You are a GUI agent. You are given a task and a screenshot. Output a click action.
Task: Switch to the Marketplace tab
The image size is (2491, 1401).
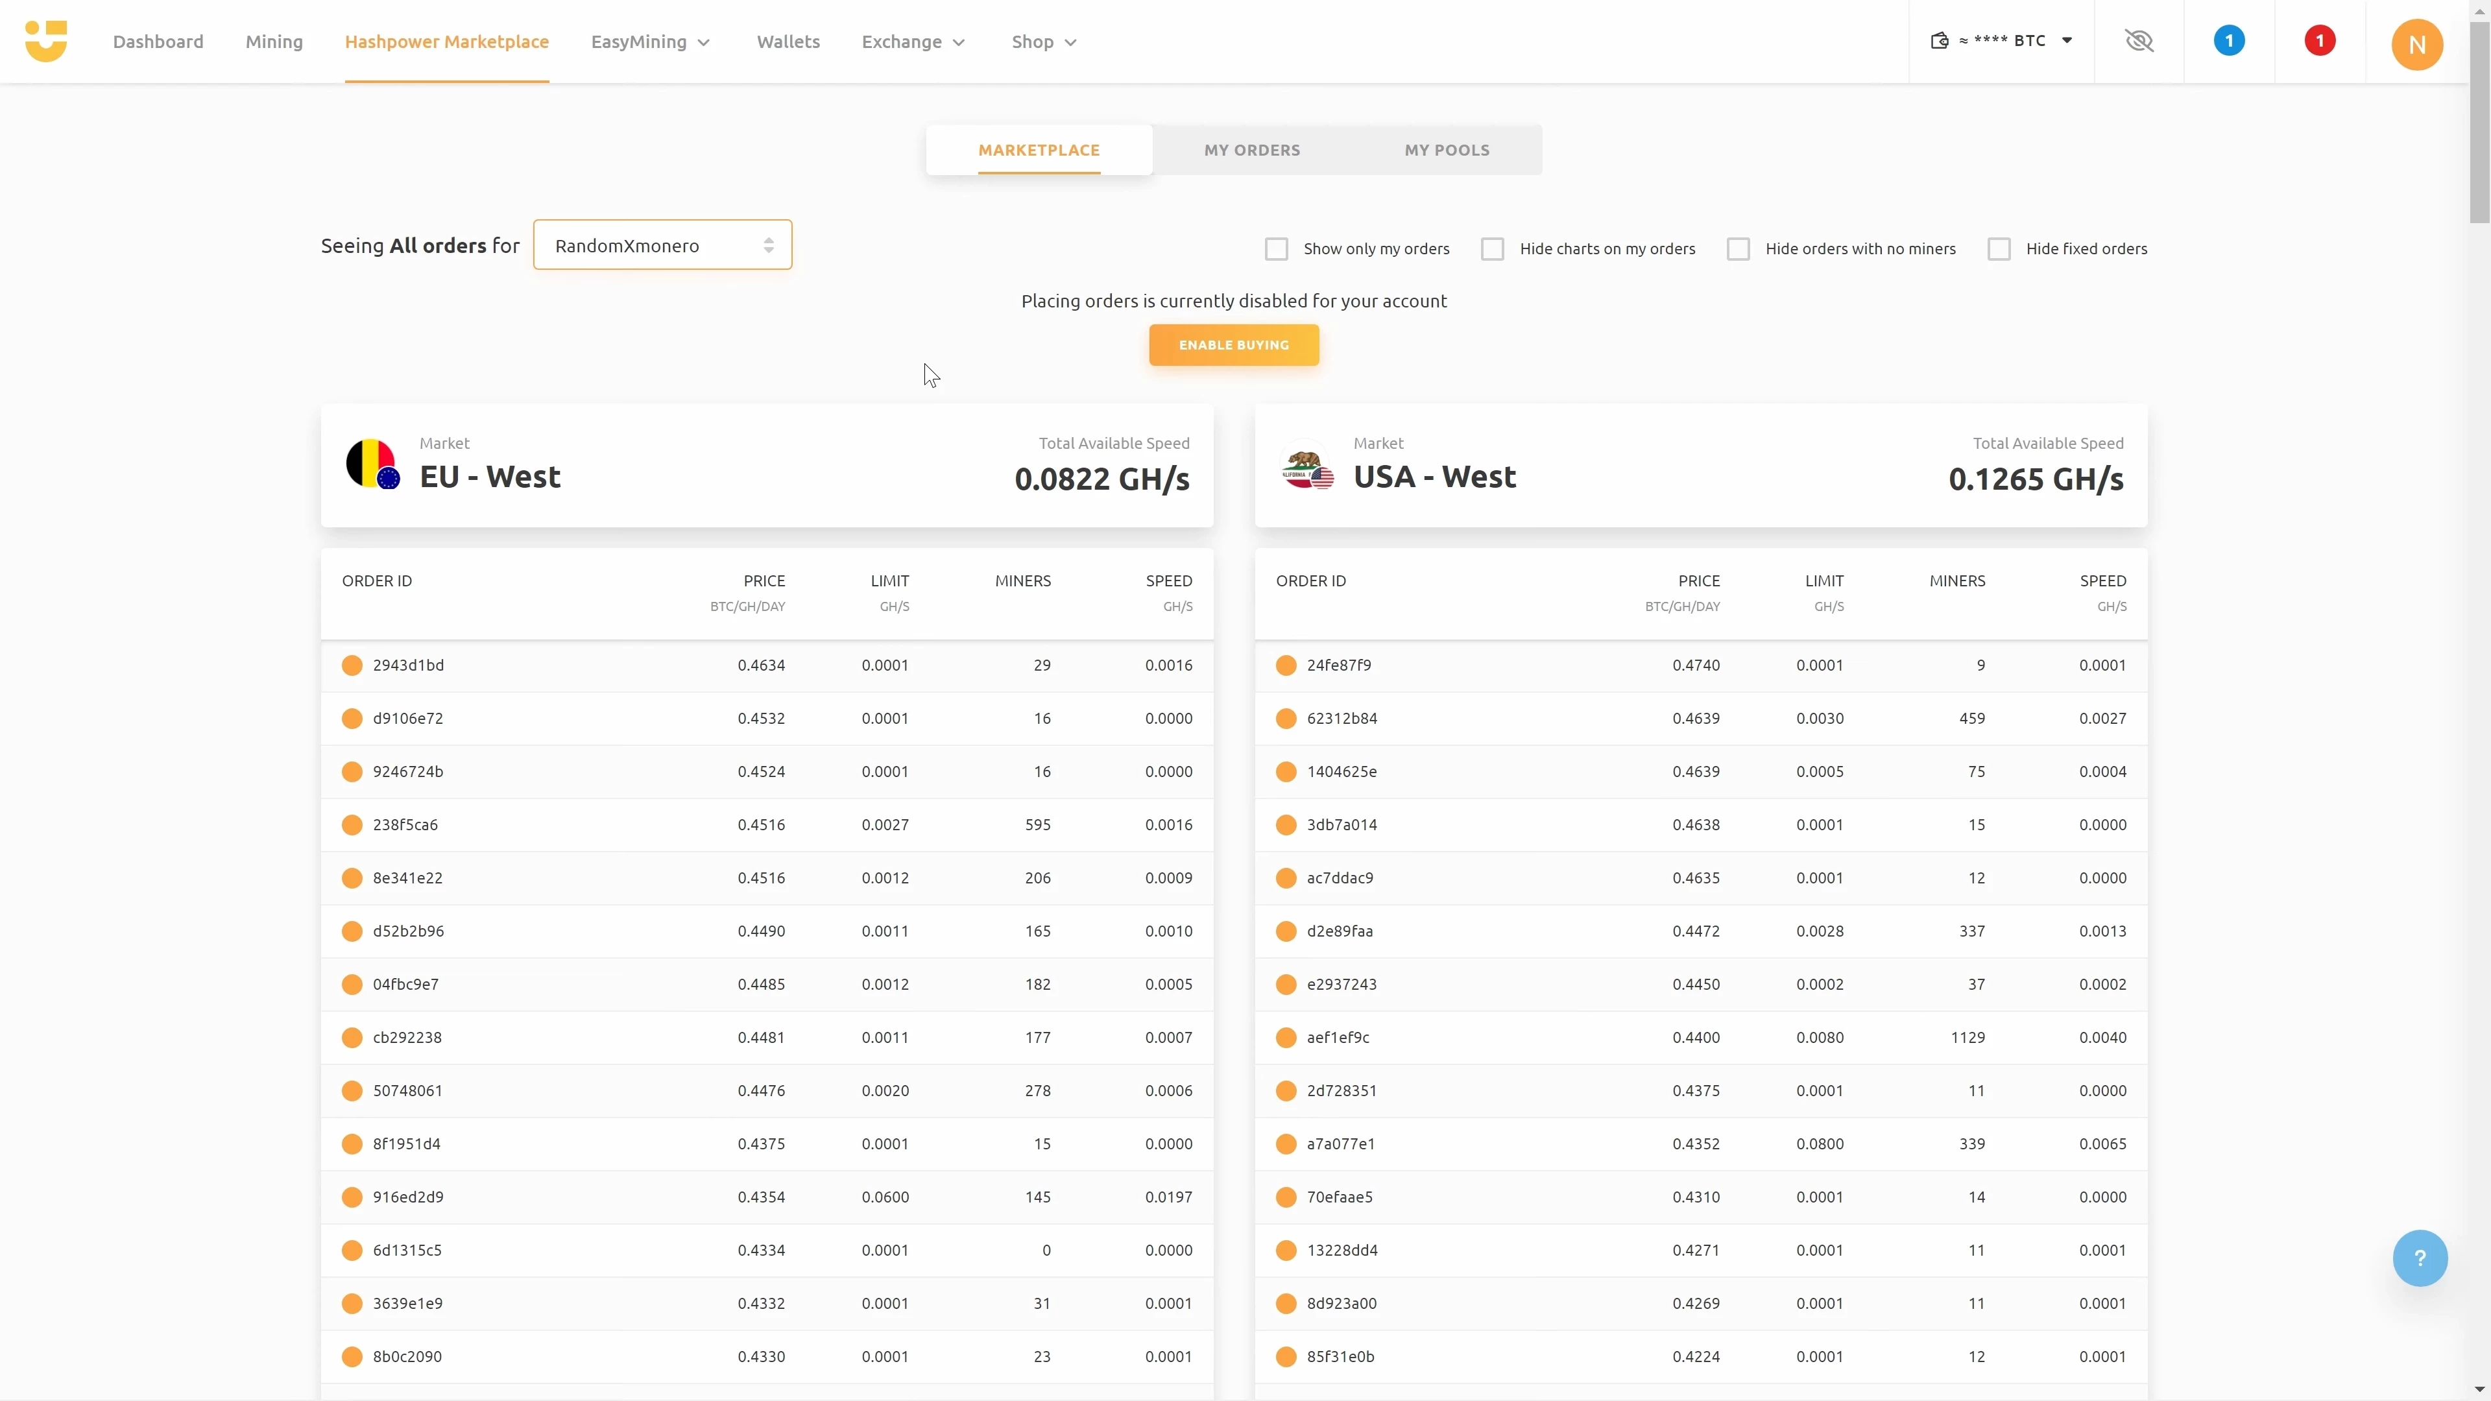(1039, 150)
